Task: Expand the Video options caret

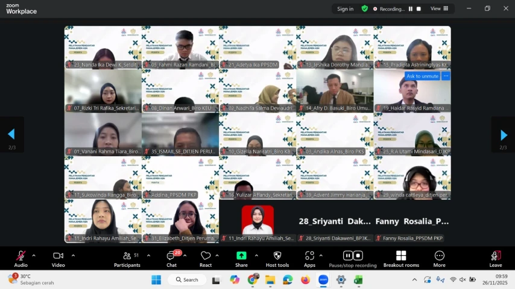Action: click(73, 255)
